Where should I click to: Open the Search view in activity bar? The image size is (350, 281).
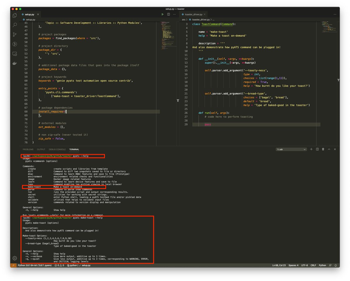15,25
